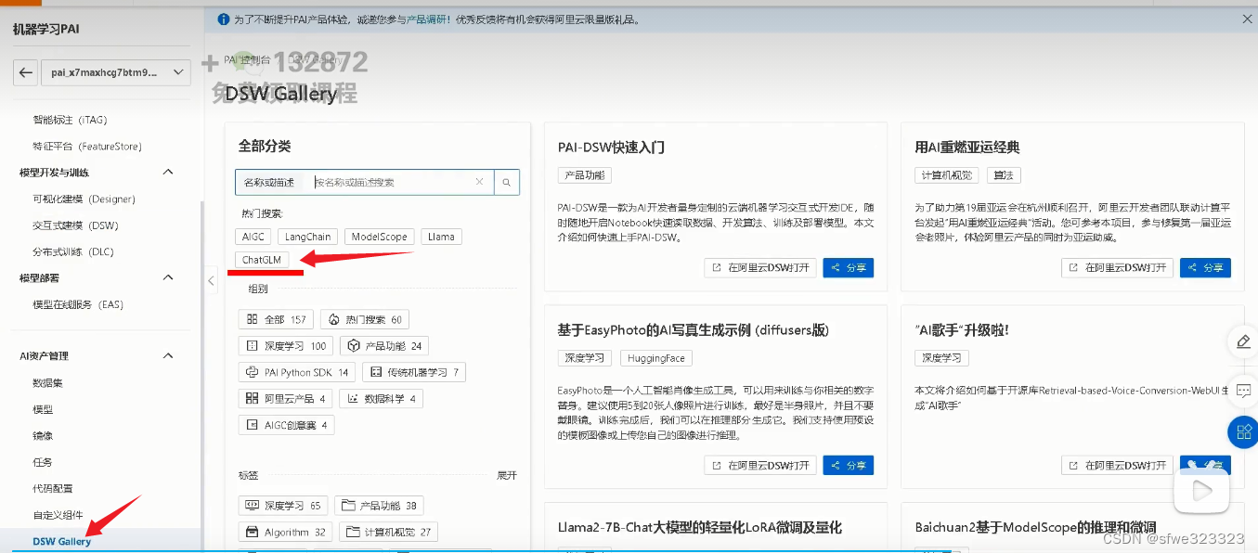Click the HuggingFace tag on EasyPhoto card
Image resolution: width=1258 pixels, height=553 pixels.
pos(656,358)
